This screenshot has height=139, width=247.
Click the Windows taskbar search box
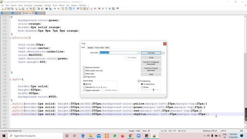(35, 136)
